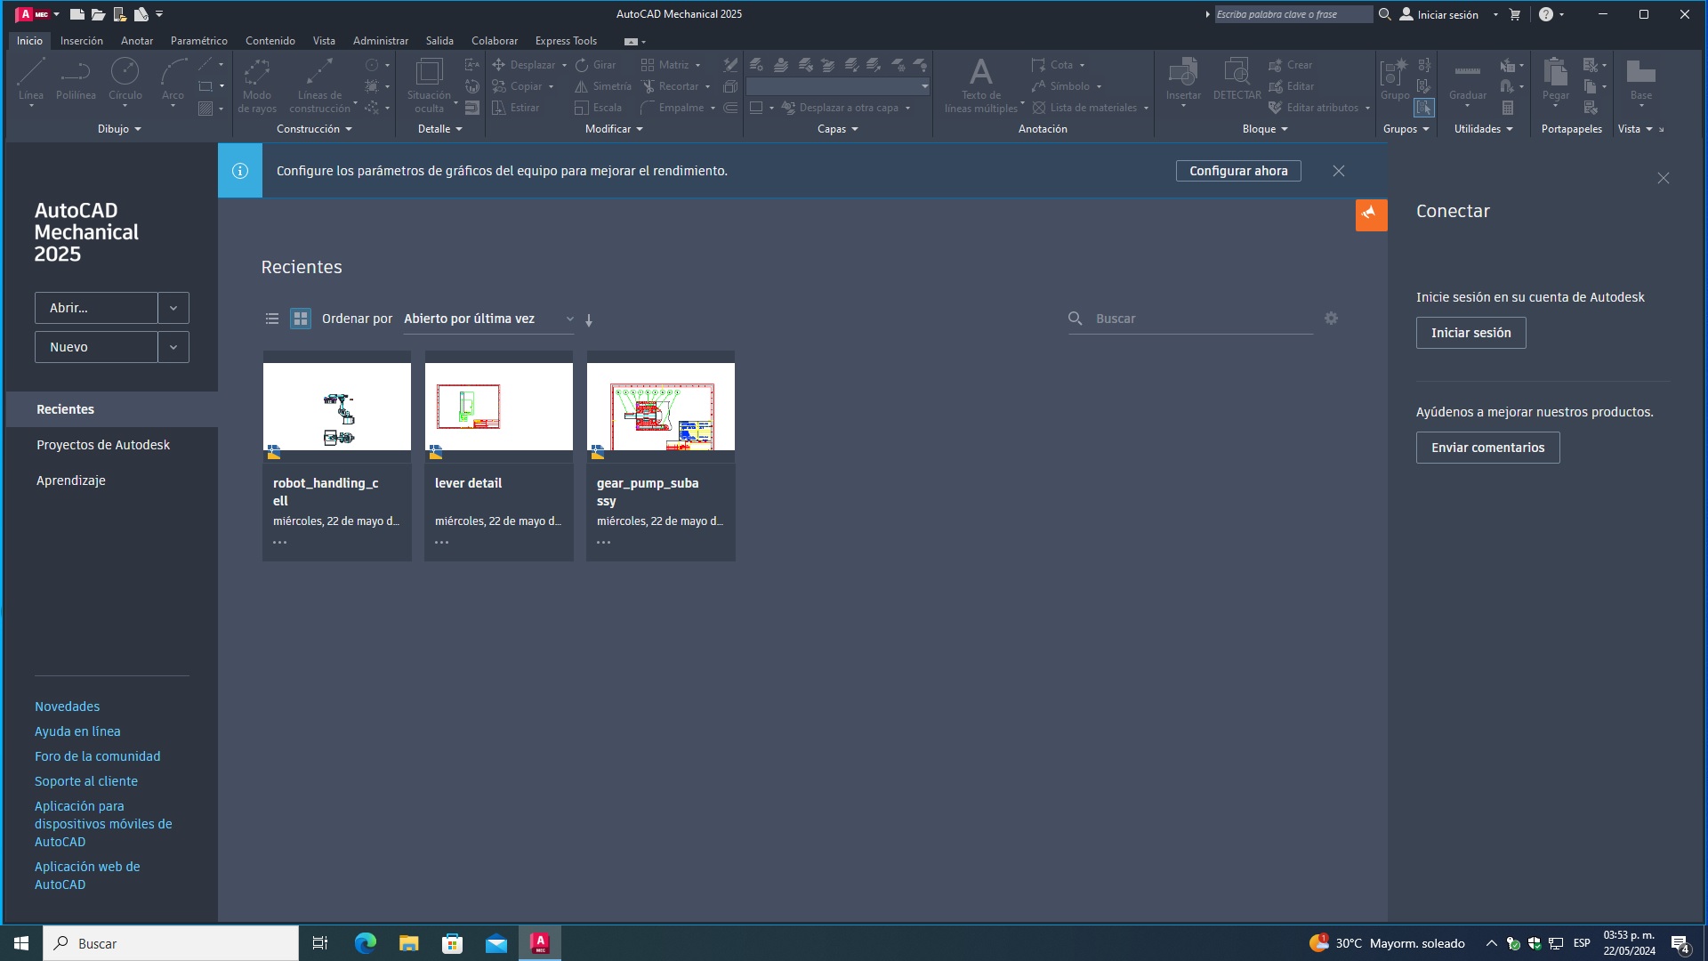Screen dimensions: 1708x961
Task: Click Iniciar sesión button in Conectar panel
Action: (x=1470, y=333)
